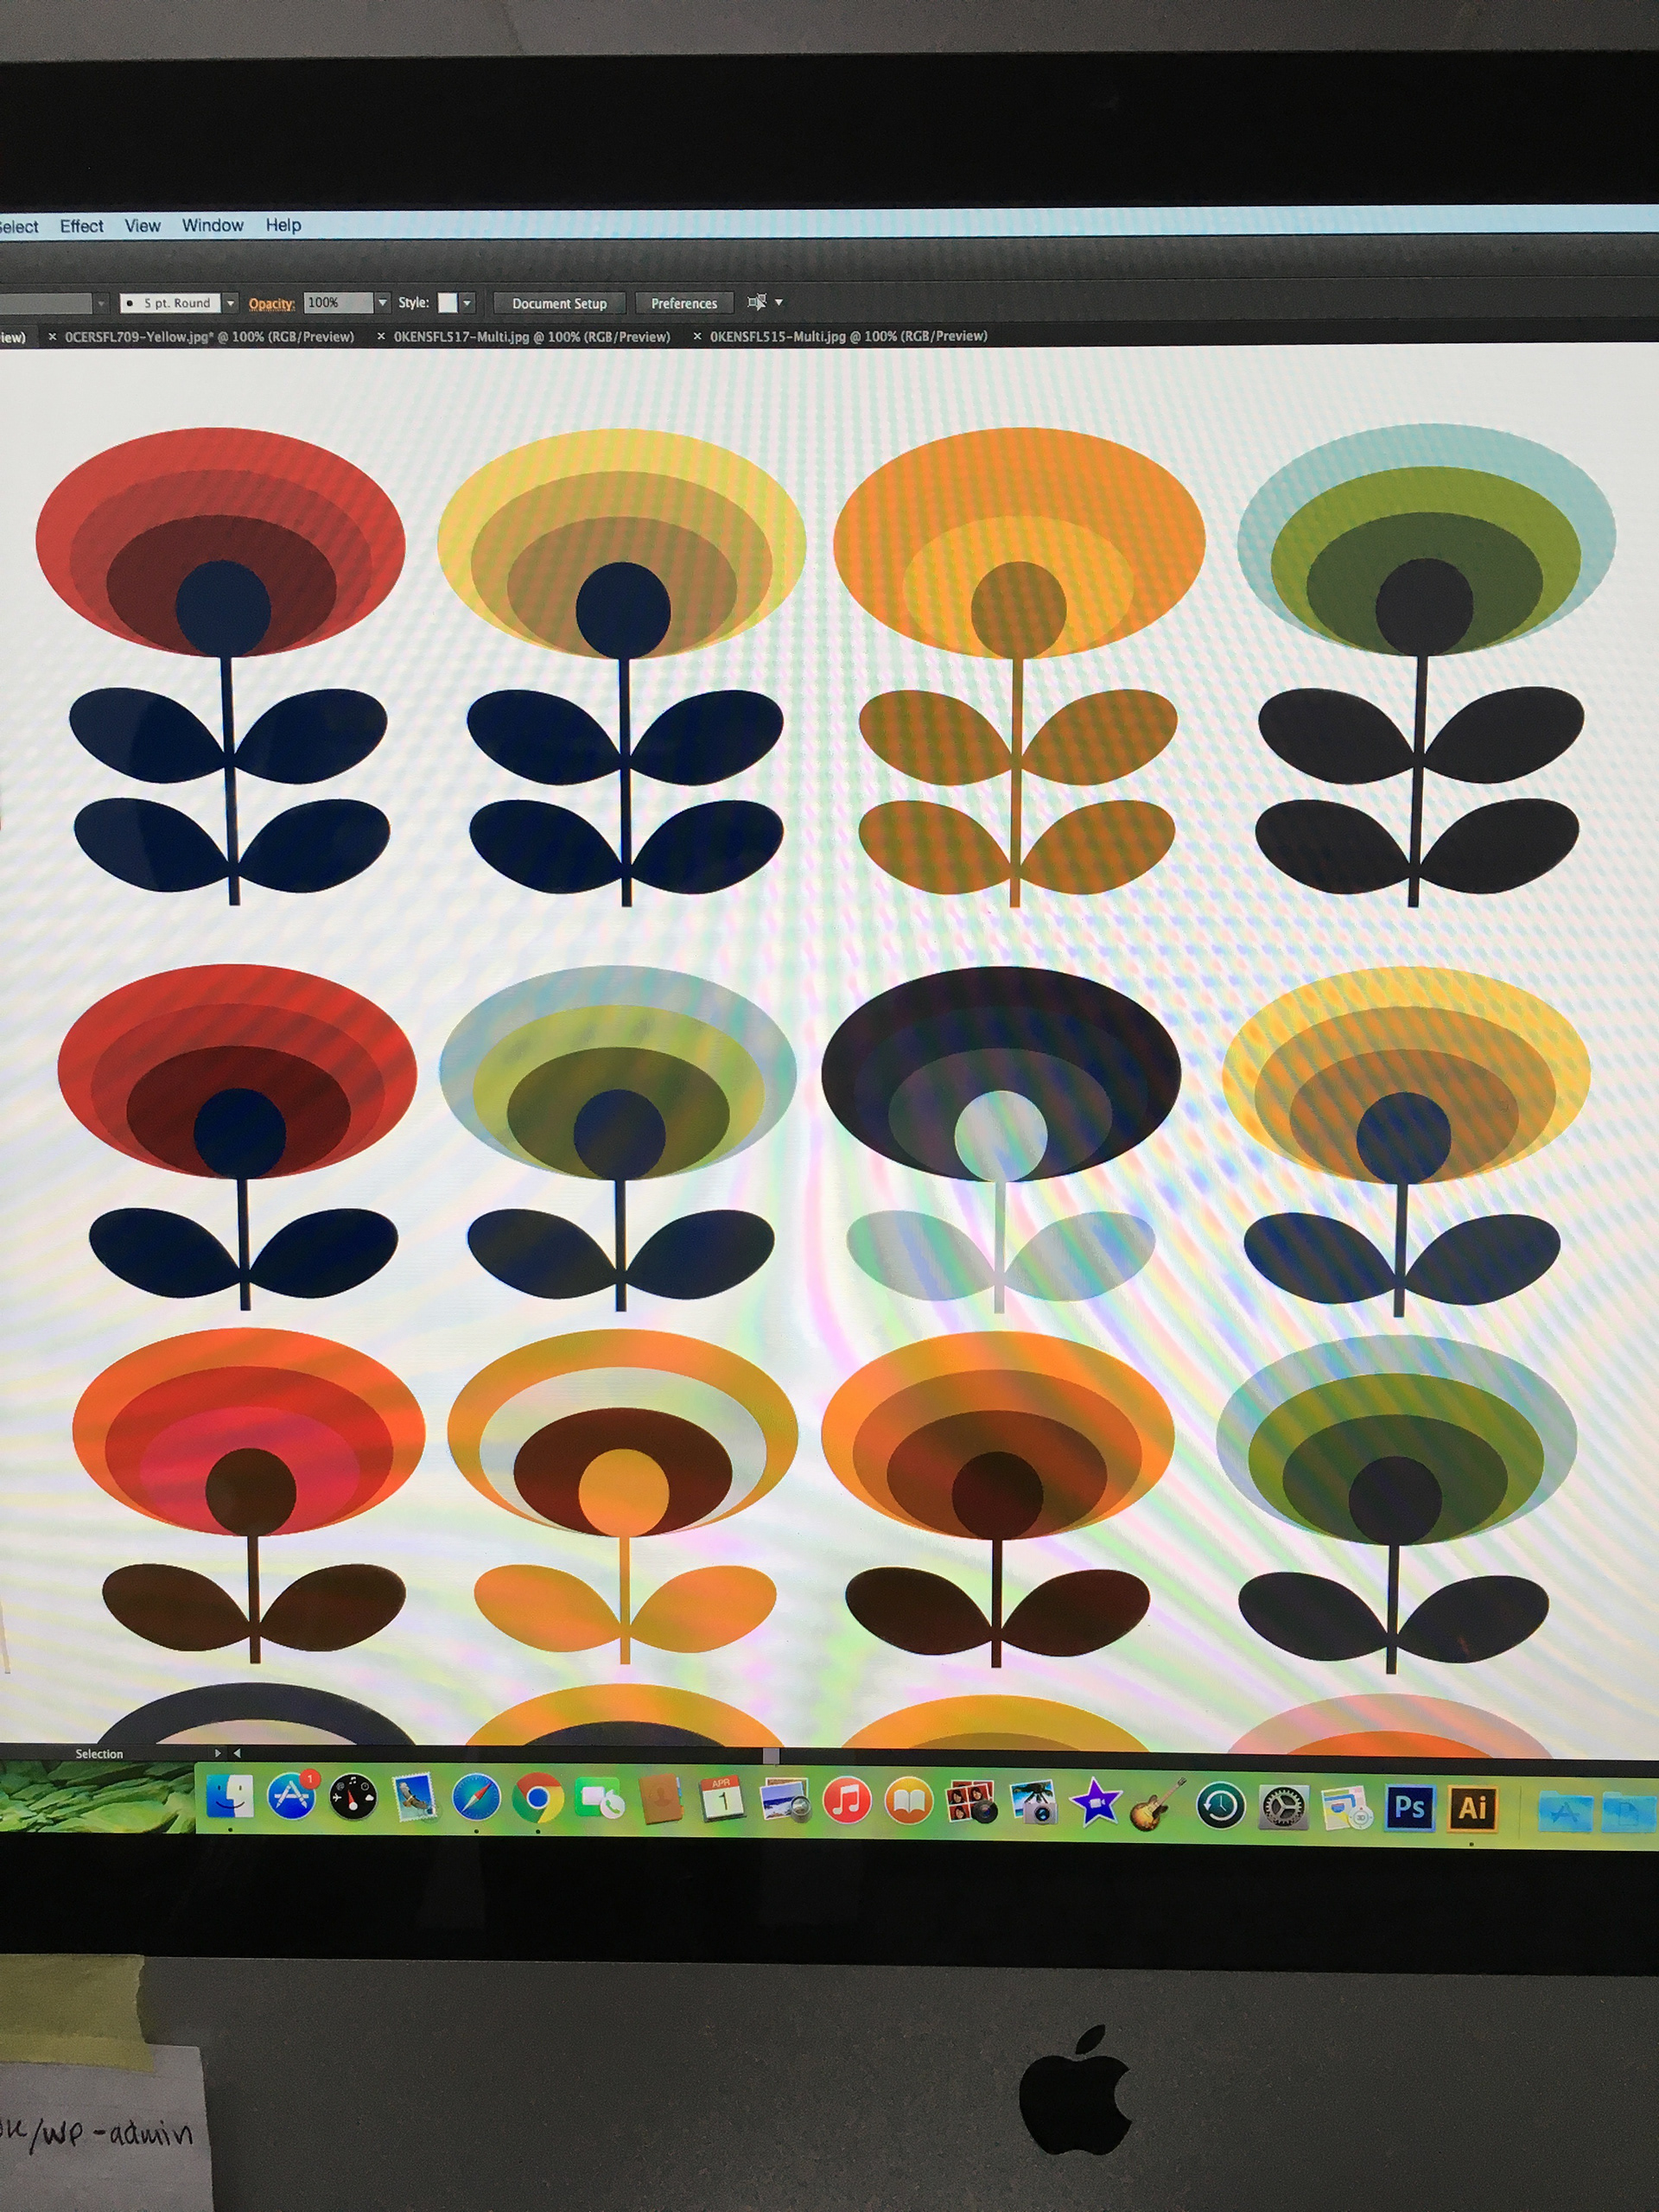Open GarageBand guitar icon in Dock
The height and width of the screenshot is (2212, 1659).
(x=1157, y=1805)
